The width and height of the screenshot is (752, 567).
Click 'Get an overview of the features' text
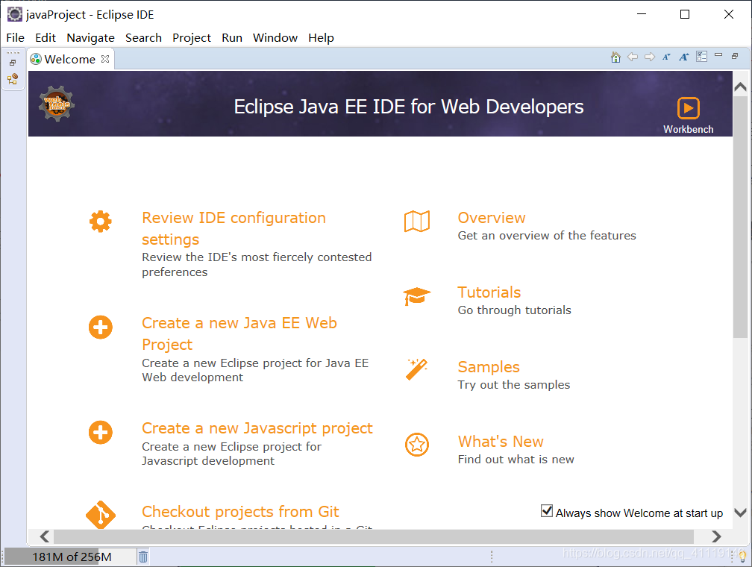click(547, 236)
